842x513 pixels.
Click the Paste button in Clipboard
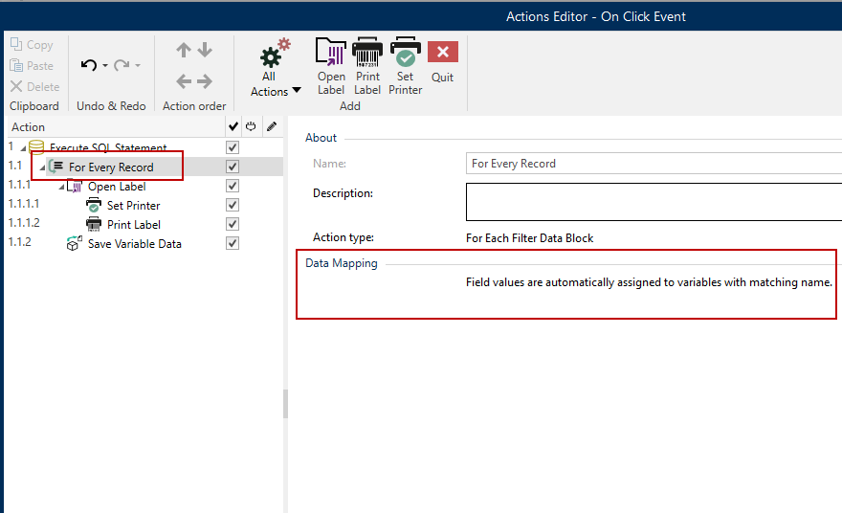click(32, 66)
